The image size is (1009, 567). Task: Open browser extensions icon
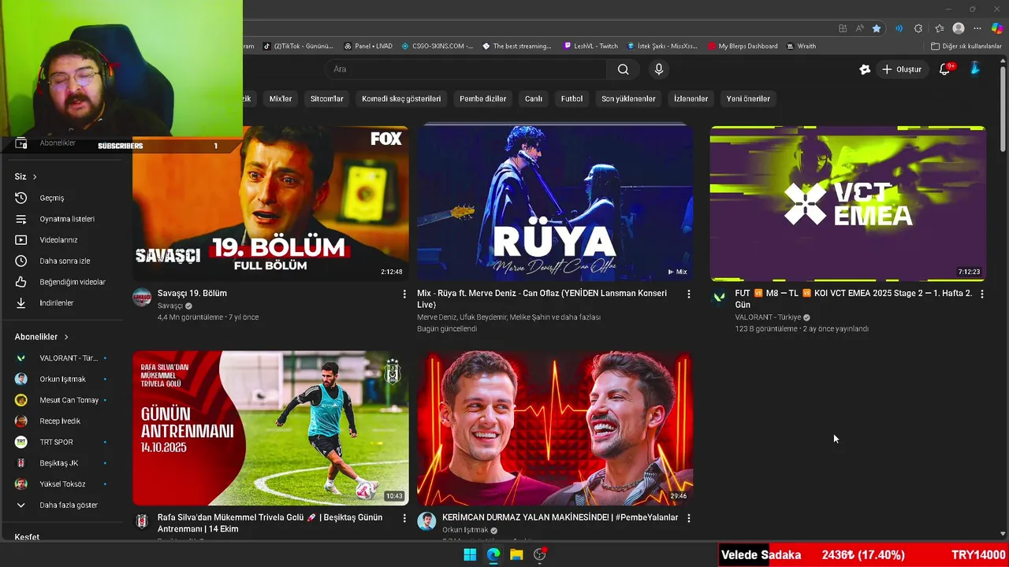coord(918,28)
